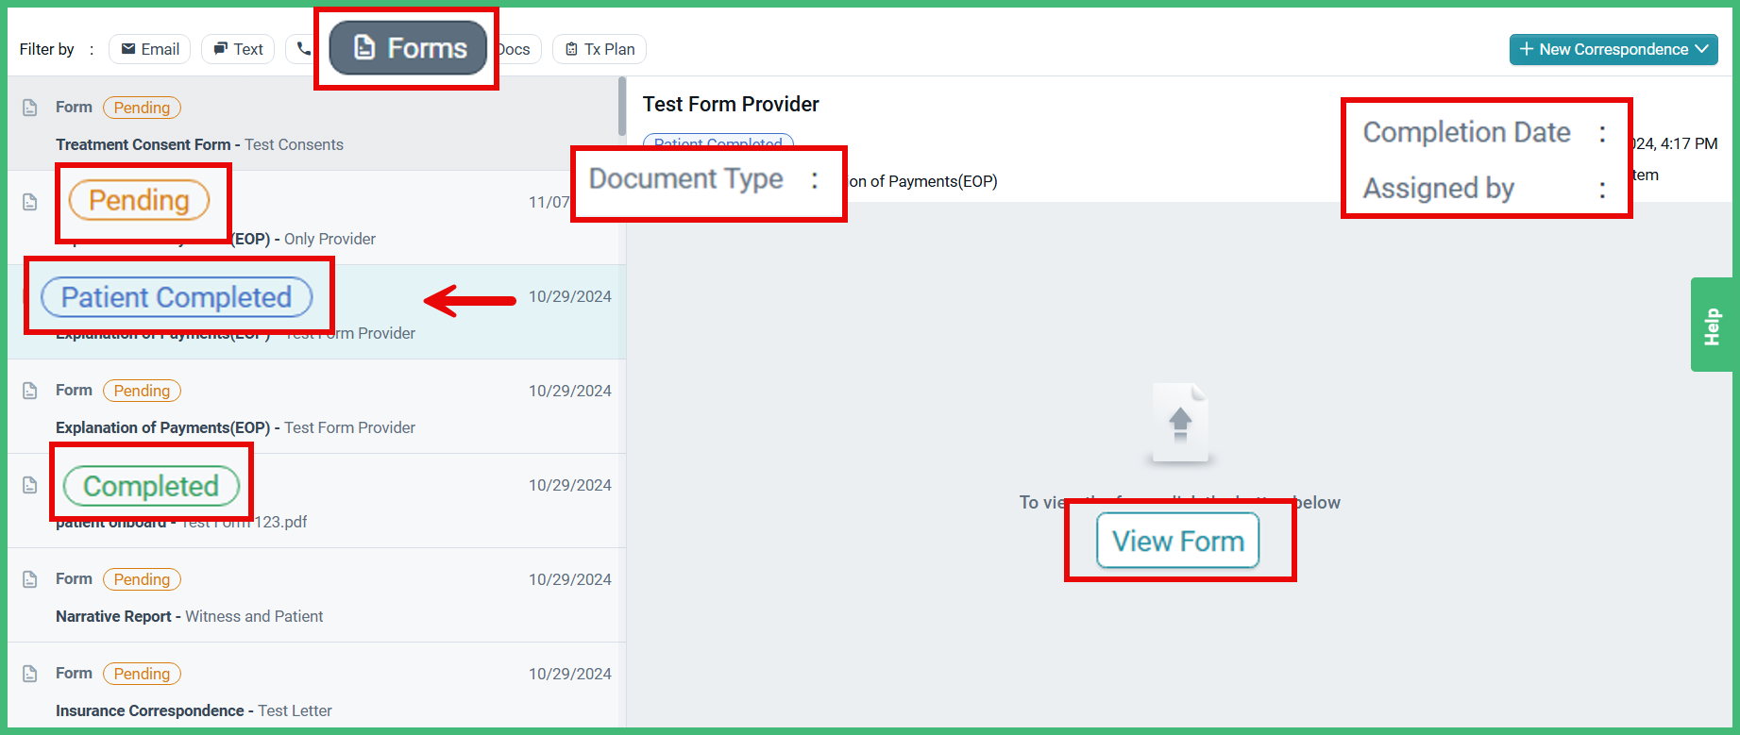This screenshot has height=735, width=1740.
Task: Click the 10/29/2024 date on the Insurance Correspondence row
Action: (569, 674)
